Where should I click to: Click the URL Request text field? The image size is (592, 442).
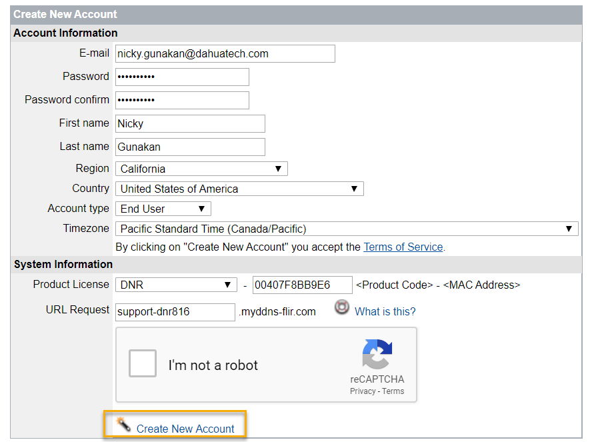click(175, 311)
